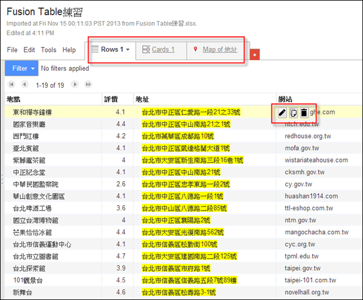Viewport: 363px width, 300px height.
Task: Open the File menu
Action: coord(12,50)
